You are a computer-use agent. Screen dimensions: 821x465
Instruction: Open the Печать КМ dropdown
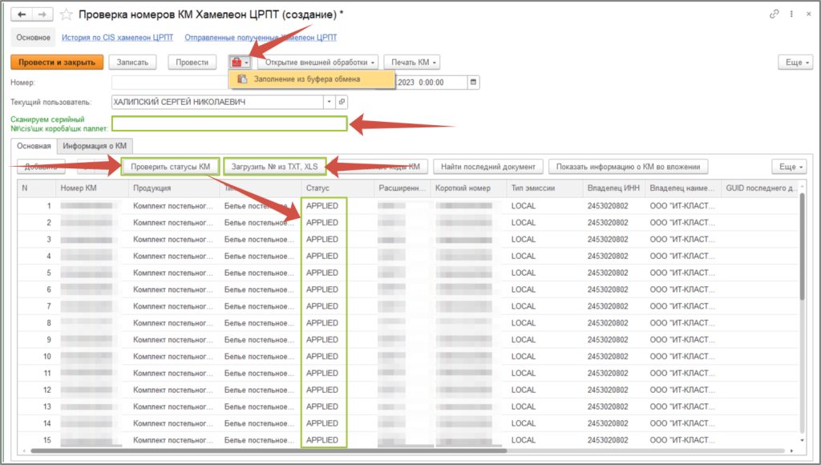pyautogui.click(x=412, y=63)
